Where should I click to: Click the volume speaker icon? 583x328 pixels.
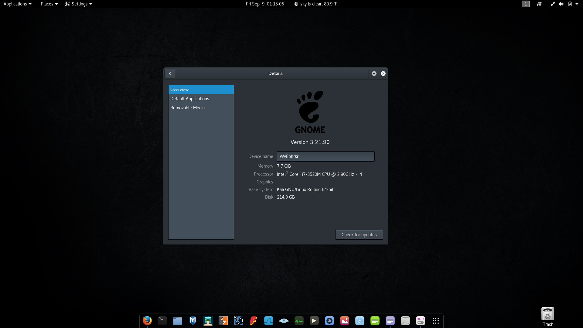tap(561, 4)
